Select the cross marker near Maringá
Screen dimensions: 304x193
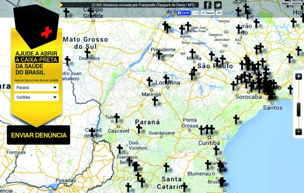click(x=155, y=101)
